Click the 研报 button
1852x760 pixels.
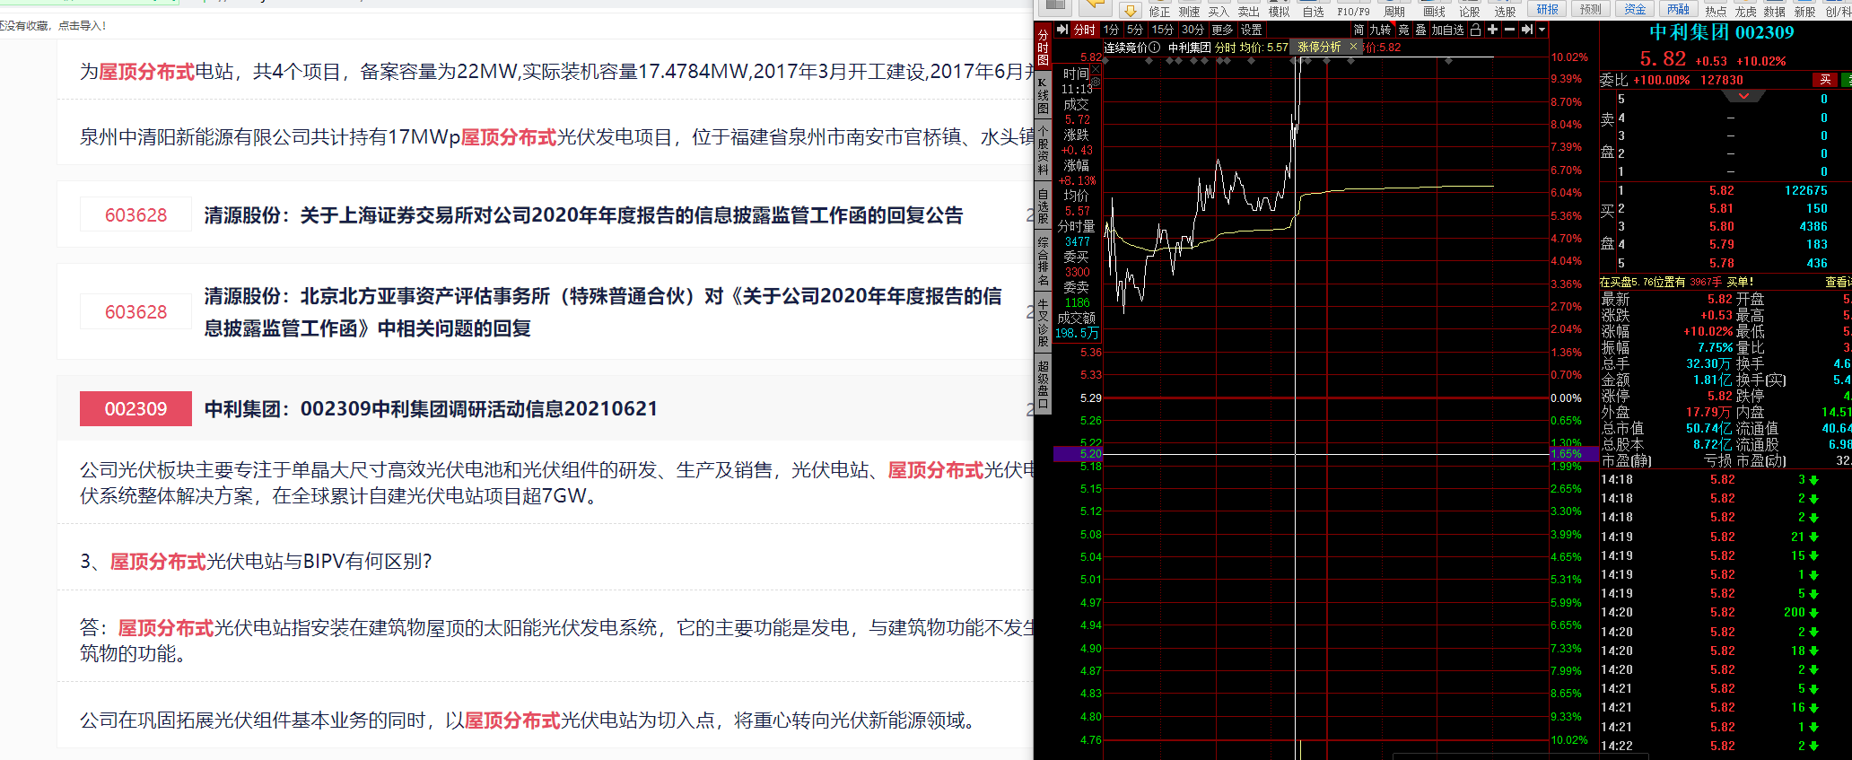tap(1548, 9)
